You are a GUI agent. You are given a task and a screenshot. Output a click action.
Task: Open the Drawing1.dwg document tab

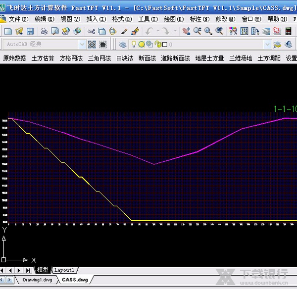37,280
